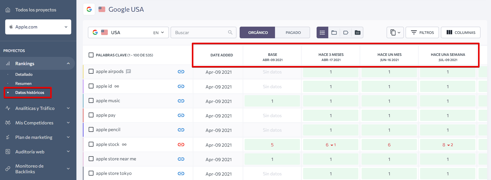Click the apple music keyword text
Screen dimensions: 491x180
(x=108, y=101)
